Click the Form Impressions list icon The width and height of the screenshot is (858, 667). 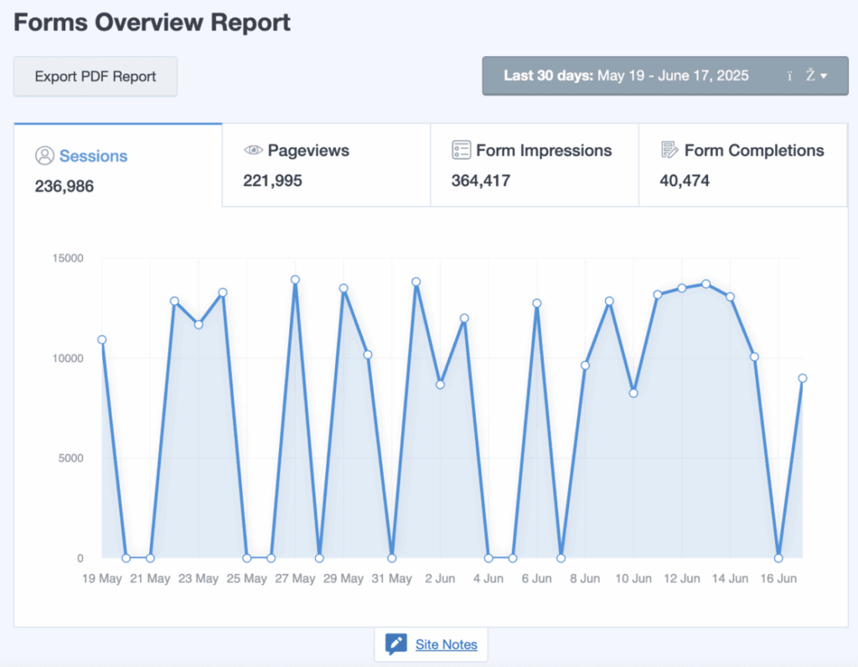(x=461, y=150)
